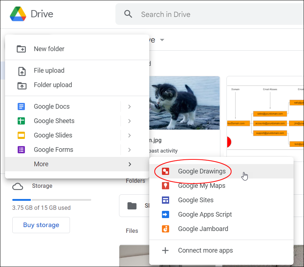Image resolution: width=304 pixels, height=267 pixels.
Task: Click the Buy storage button
Action: (41, 225)
